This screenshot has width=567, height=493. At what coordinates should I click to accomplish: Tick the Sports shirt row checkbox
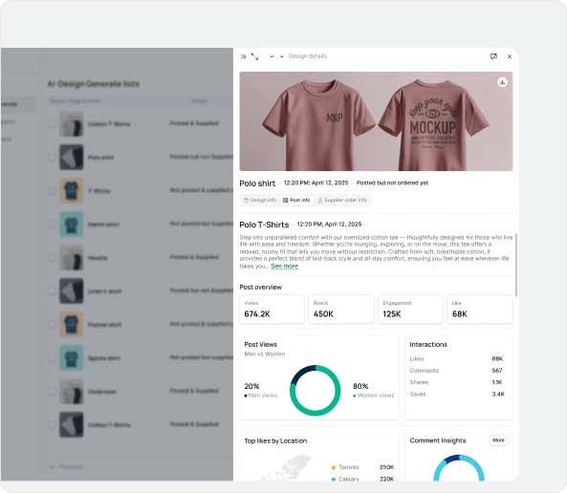pos(52,358)
